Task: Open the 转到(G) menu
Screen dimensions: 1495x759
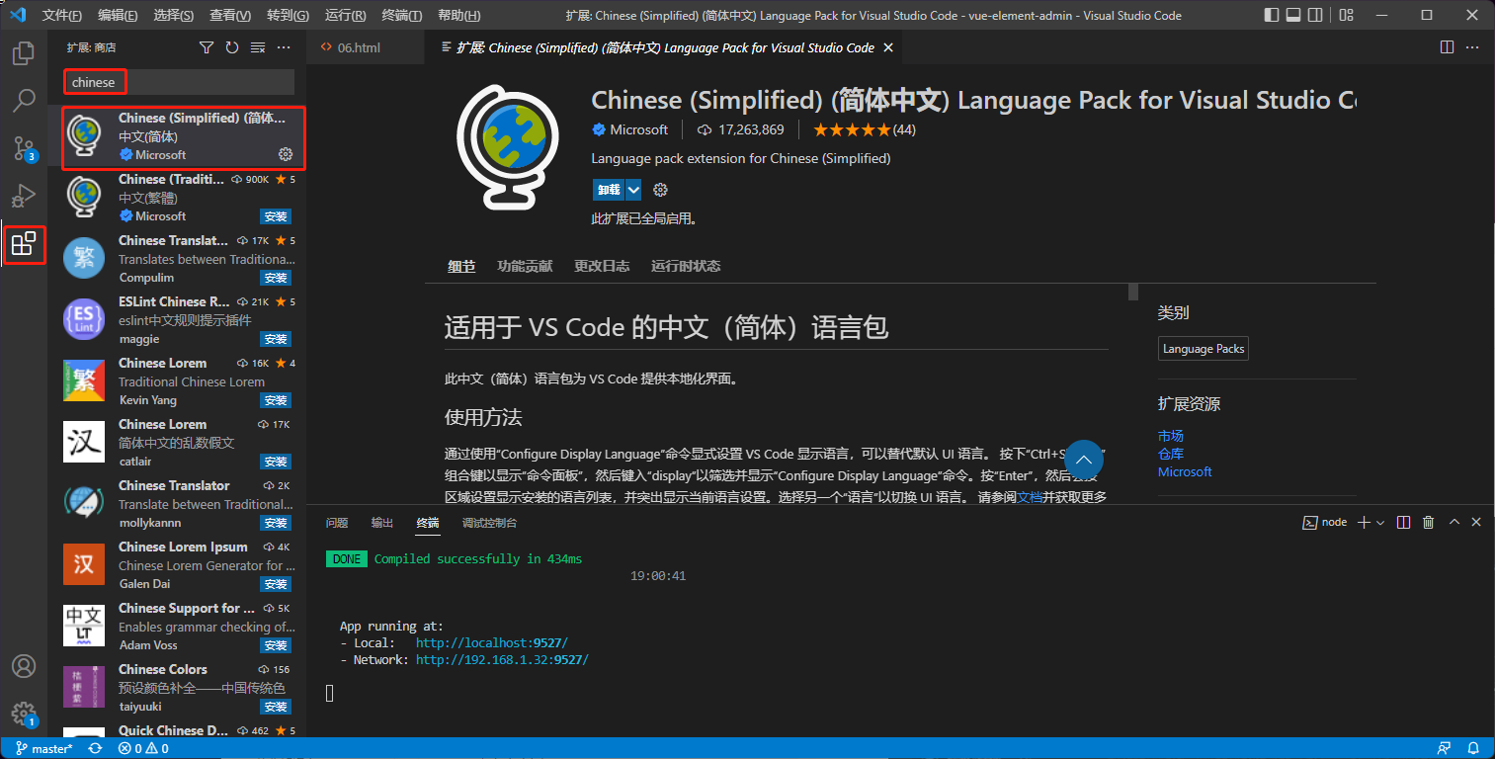Action: [288, 16]
